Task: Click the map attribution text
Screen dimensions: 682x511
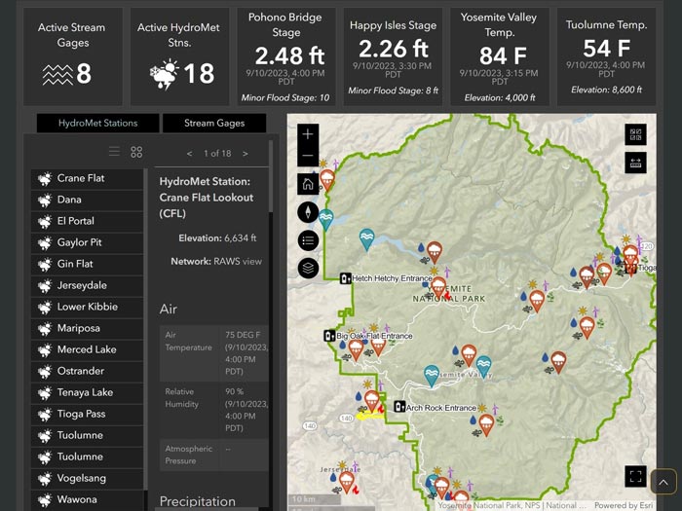Action: point(511,505)
